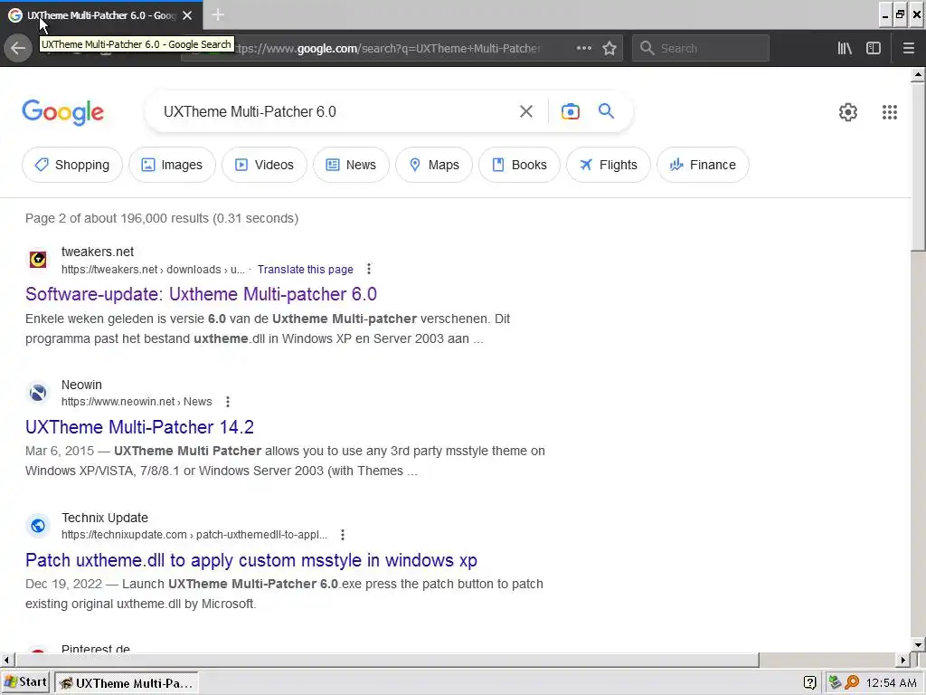Screen dimensions: 926x695
Task: Click the horizontal scrollbar left arrow
Action: pyautogui.click(x=6, y=660)
